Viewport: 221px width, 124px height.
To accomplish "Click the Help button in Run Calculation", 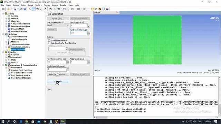I will [x=49, y=90].
